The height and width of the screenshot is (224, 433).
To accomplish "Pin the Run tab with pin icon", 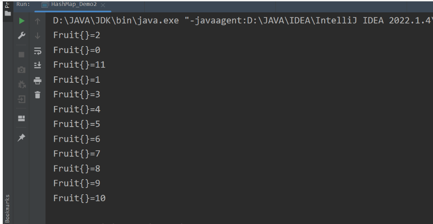I will coord(22,137).
